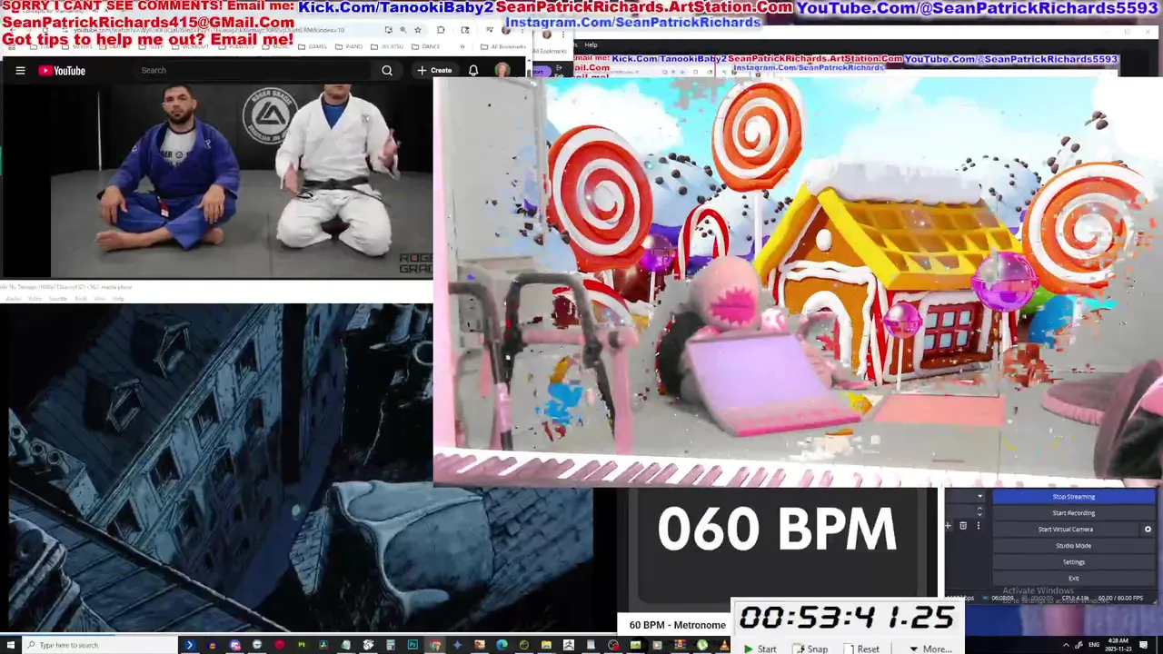Open OBS Settings button

tap(1073, 562)
